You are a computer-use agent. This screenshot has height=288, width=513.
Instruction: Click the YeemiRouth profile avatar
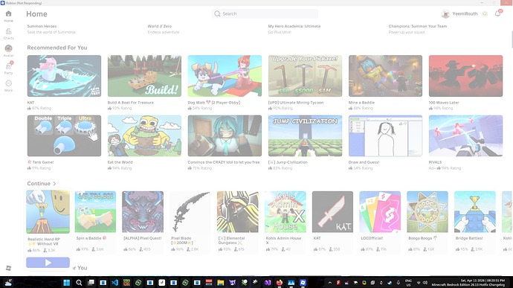(x=445, y=13)
